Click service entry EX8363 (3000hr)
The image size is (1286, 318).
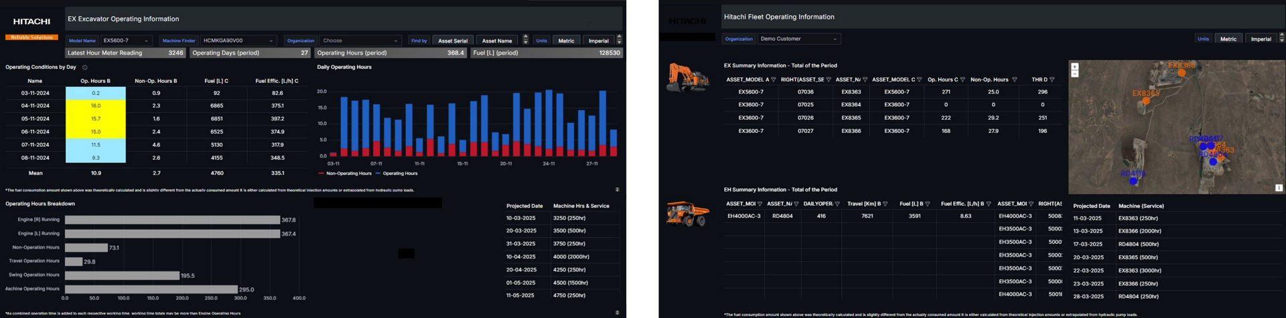click(1140, 271)
